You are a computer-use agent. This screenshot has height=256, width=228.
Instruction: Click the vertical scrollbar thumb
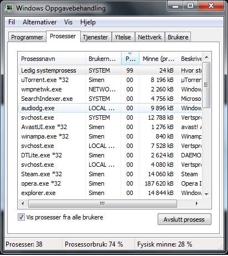pos(206,85)
